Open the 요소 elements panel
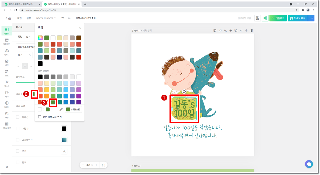Screen dimensions: 320x175 coord(7,73)
